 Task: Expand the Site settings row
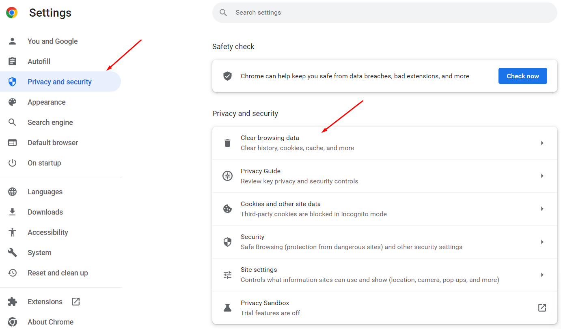(x=542, y=275)
